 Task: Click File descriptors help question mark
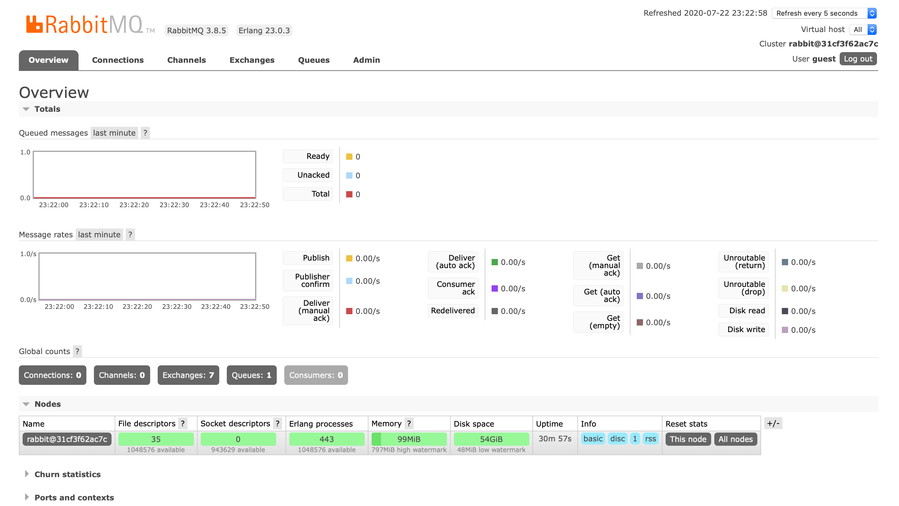click(x=183, y=424)
